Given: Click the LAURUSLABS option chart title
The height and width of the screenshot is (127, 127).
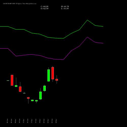Looking at the screenshot, I should tap(20, 4).
